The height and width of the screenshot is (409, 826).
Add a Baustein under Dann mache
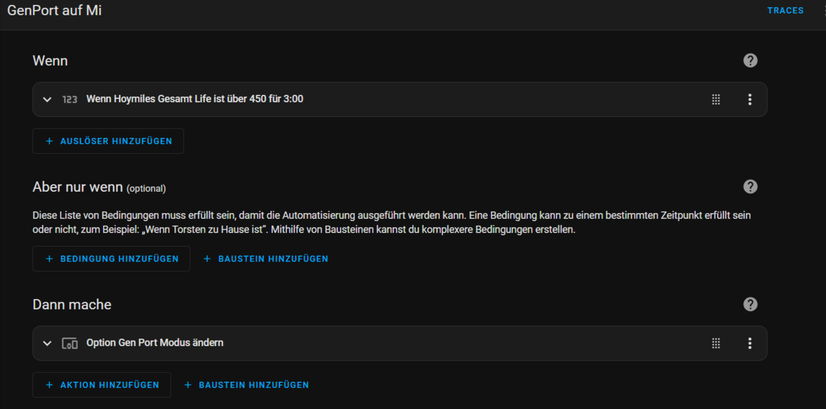(246, 385)
